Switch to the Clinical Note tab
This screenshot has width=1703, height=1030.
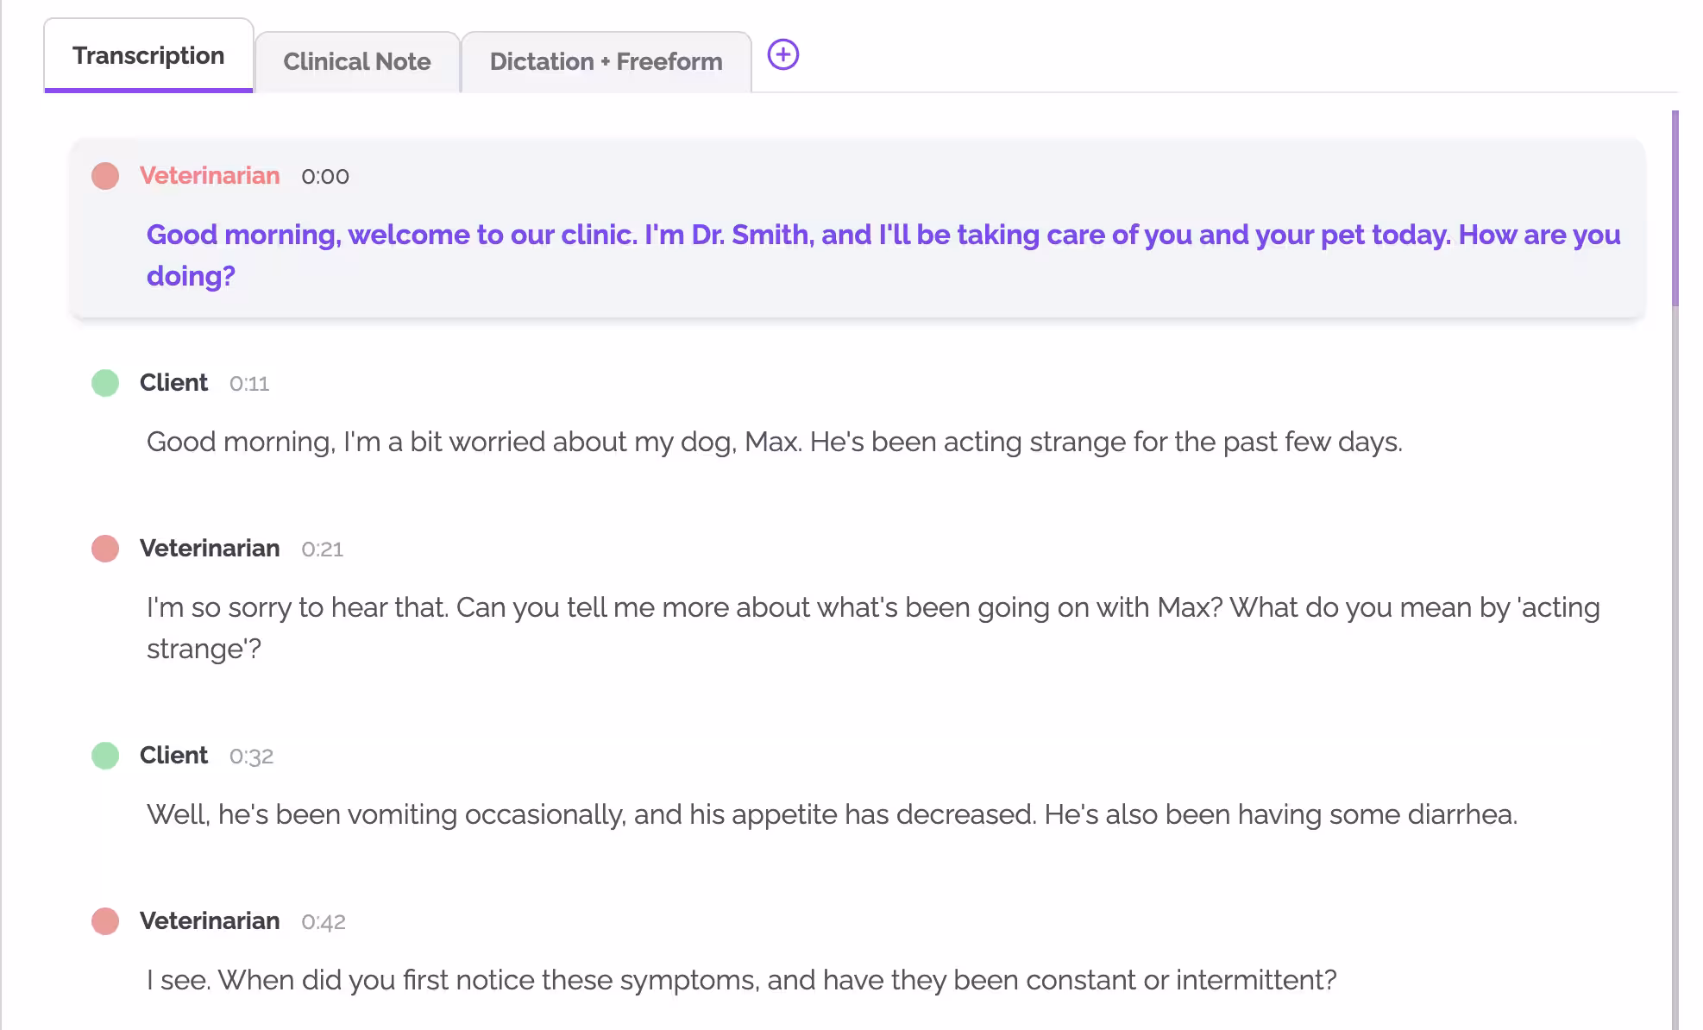pos(357,61)
